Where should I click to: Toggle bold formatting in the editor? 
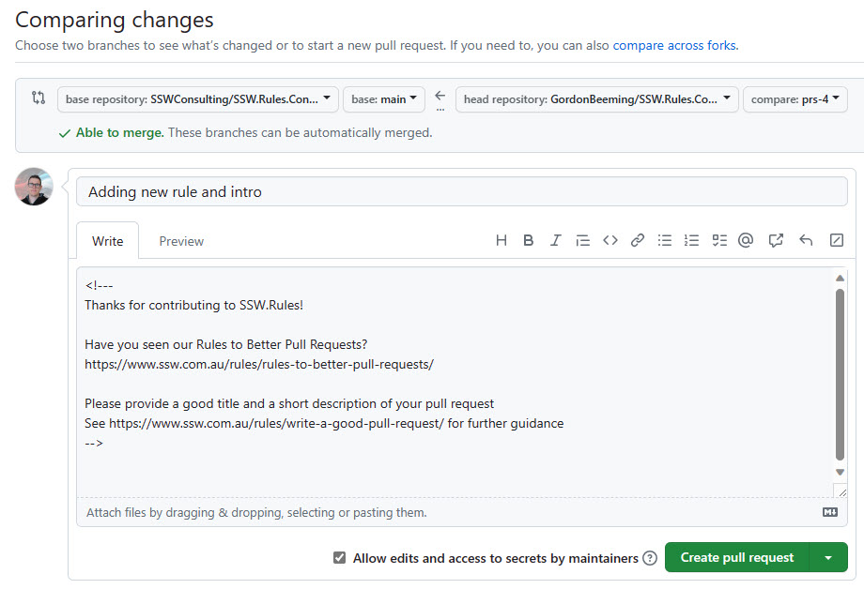(529, 240)
